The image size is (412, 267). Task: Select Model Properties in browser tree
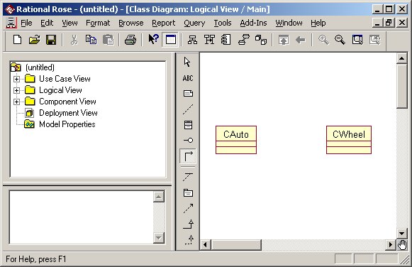click(x=67, y=124)
